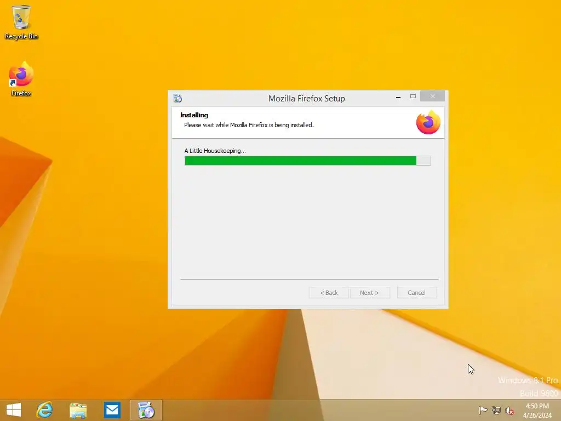Maximize the Mozilla Firefox Setup window
Viewport: 561px width, 421px height.
tap(413, 96)
